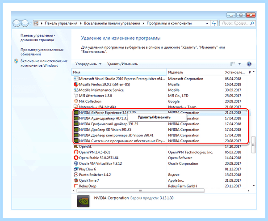Screen dimensions: 268x221
Task: Select MSI Afterburner 4.3.0 row
Action: point(161,96)
